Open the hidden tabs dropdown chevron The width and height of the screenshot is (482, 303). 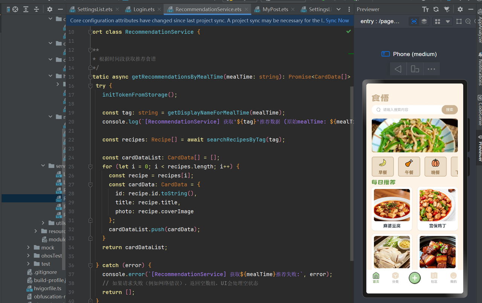click(339, 9)
